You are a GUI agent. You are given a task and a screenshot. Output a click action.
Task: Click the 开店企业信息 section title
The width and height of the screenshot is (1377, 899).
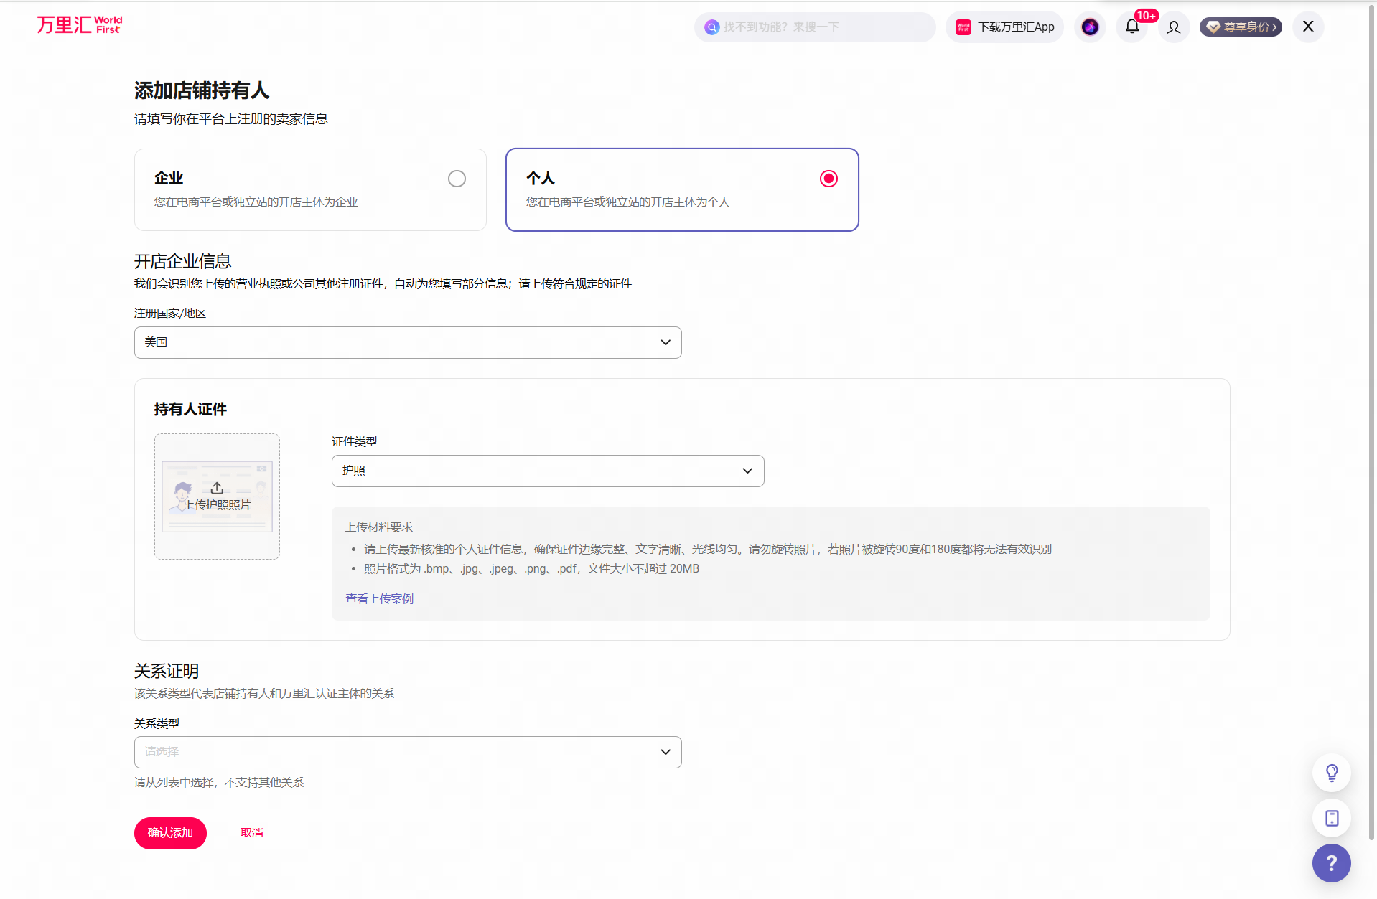[x=182, y=261]
